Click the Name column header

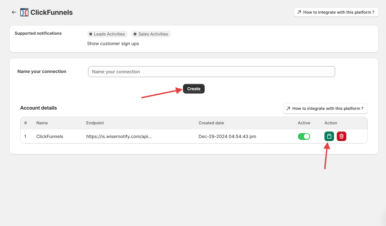coord(42,123)
